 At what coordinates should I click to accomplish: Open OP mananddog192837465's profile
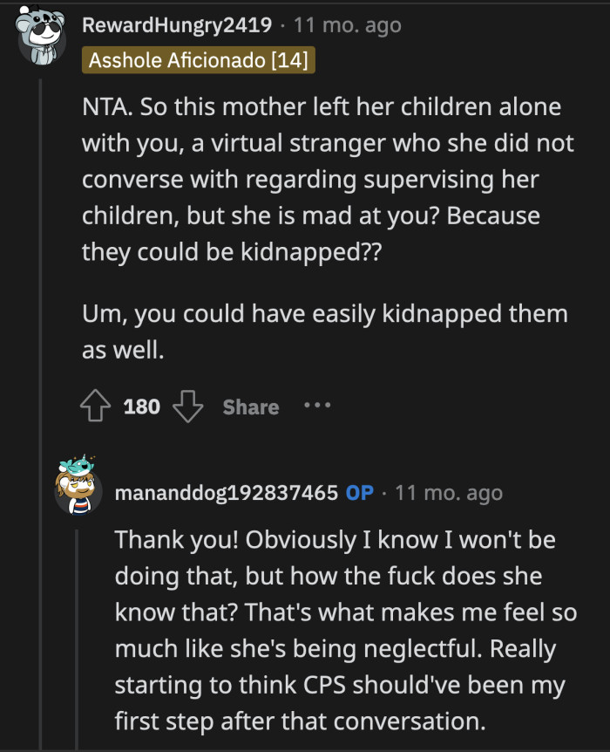tap(222, 493)
